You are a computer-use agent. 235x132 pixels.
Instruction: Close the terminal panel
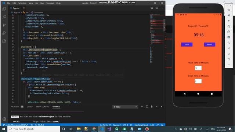[x=162, y=107]
